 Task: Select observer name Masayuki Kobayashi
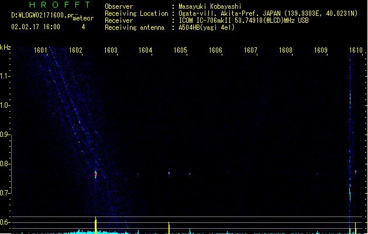tap(210, 6)
